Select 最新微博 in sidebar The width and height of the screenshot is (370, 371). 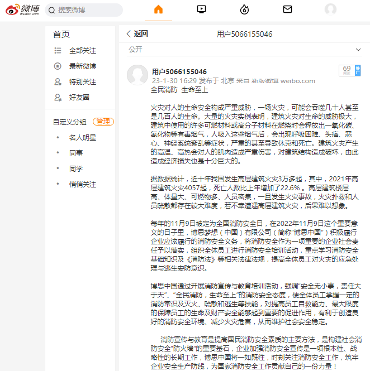point(83,66)
